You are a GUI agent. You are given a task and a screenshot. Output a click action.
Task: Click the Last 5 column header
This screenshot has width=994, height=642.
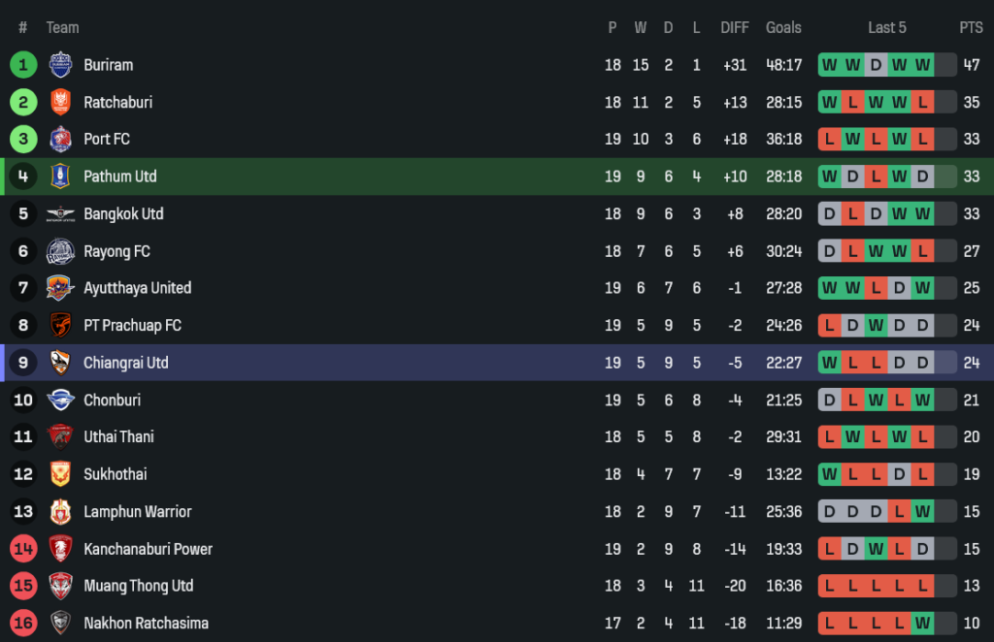coord(887,27)
